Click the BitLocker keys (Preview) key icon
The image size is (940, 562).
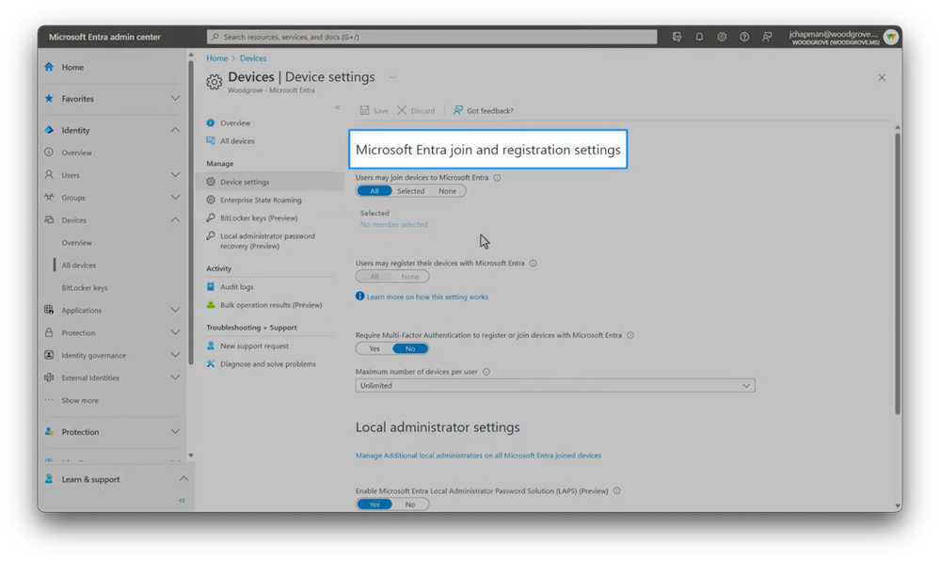211,217
